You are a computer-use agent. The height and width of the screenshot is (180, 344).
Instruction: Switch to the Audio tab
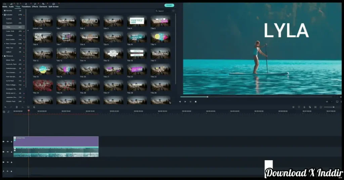[11, 5]
